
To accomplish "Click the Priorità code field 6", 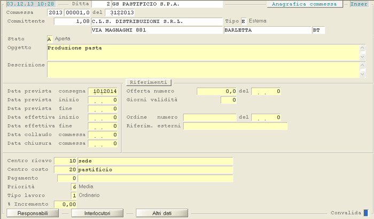I will coord(74,187).
